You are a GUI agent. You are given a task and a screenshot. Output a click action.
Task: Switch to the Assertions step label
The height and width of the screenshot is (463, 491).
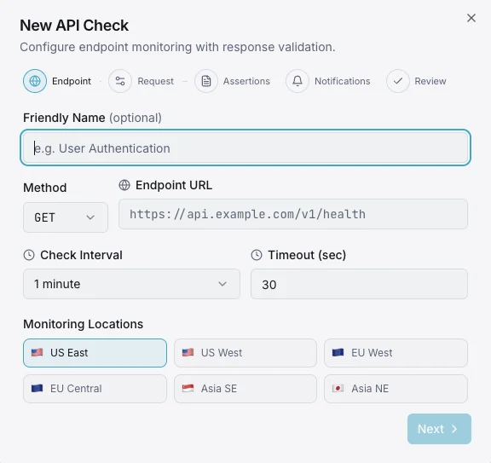[246, 81]
